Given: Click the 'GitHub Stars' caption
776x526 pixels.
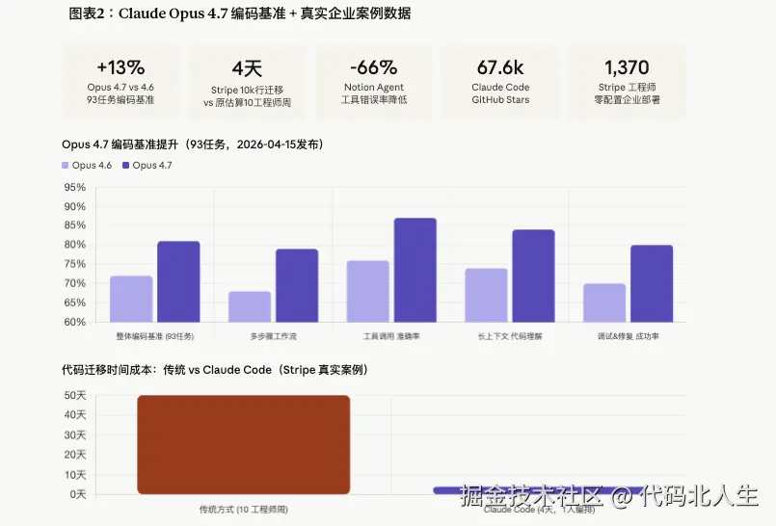Looking at the screenshot, I should click(x=500, y=100).
